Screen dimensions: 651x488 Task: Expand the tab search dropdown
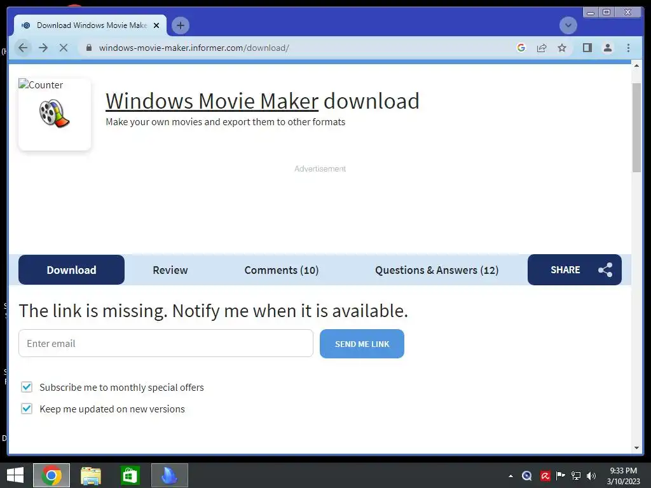(x=568, y=25)
